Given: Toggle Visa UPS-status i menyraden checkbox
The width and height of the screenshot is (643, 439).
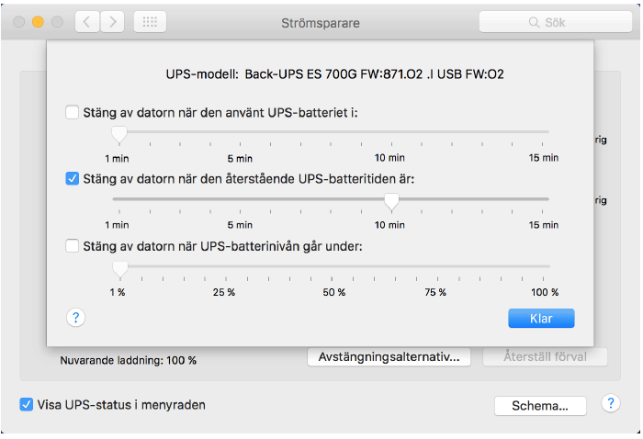Looking at the screenshot, I should [28, 404].
